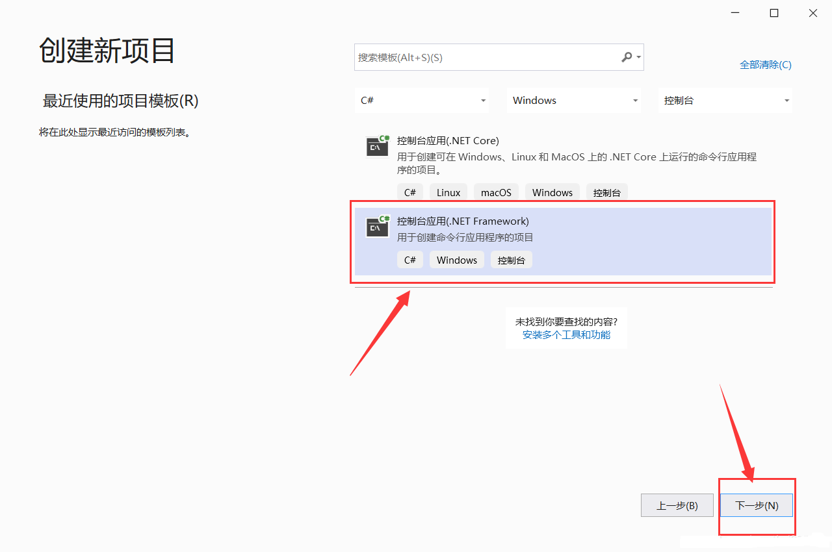Click the C# tag under .NET Framework

[410, 260]
